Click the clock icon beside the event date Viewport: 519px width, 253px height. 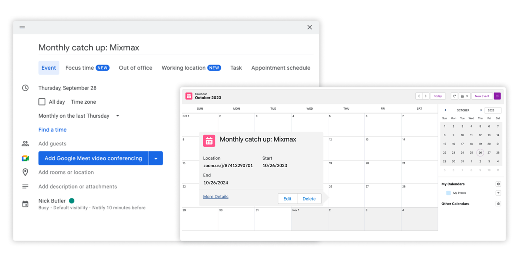[25, 88]
